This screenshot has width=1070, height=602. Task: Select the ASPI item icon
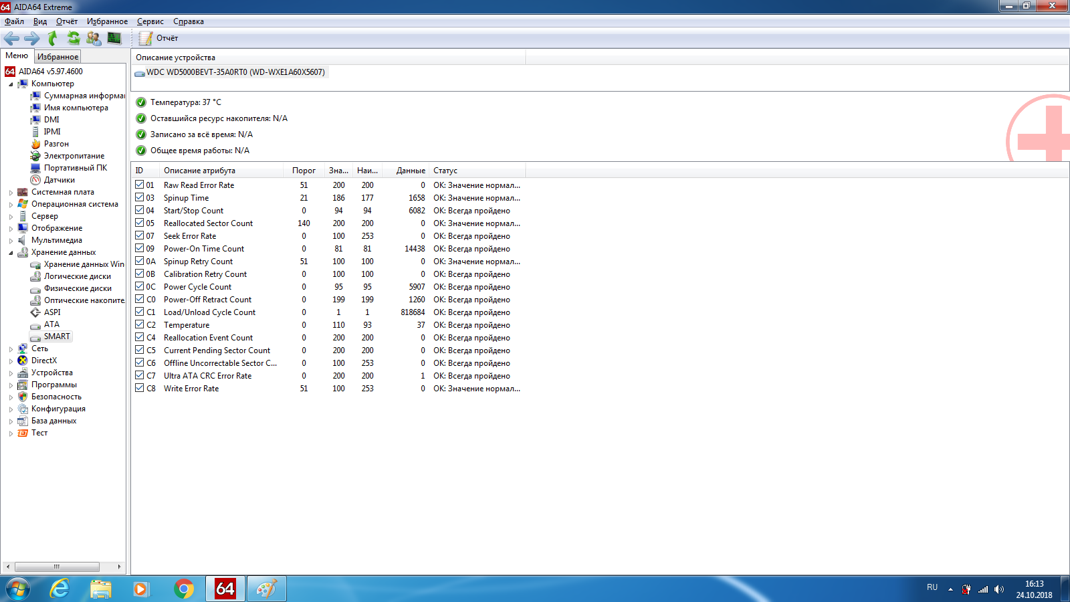tap(35, 312)
